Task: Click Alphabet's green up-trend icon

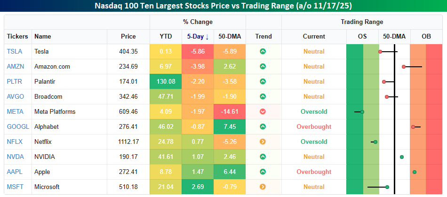Action: coord(263,126)
